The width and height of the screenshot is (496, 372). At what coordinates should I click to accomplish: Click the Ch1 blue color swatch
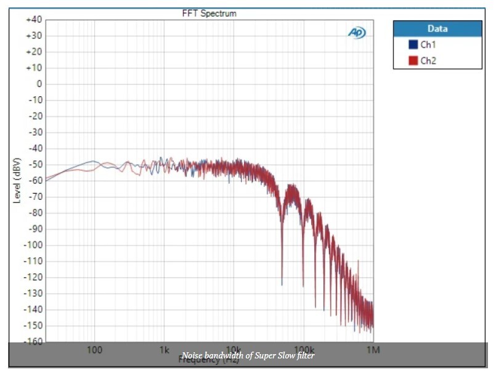tap(413, 44)
